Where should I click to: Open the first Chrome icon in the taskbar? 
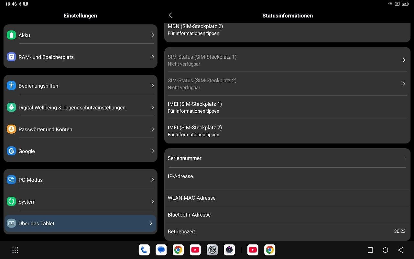(178, 250)
